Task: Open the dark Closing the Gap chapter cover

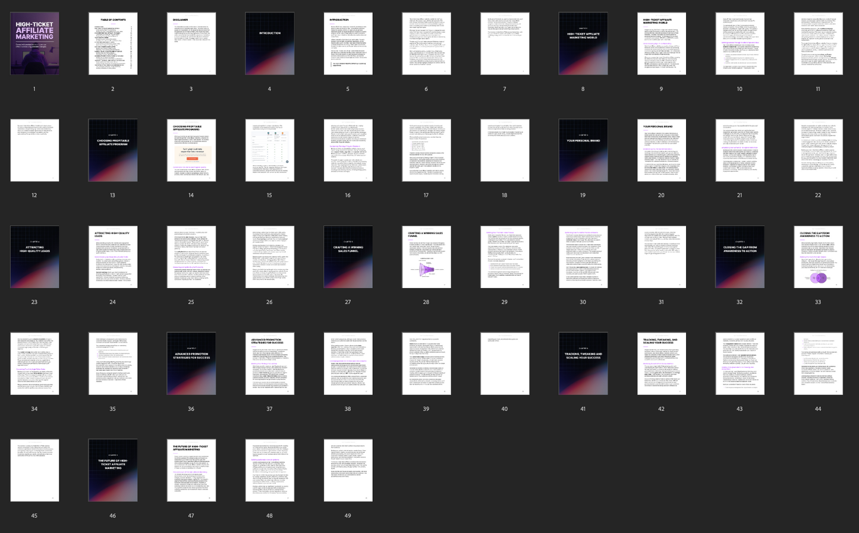Action: 740,257
